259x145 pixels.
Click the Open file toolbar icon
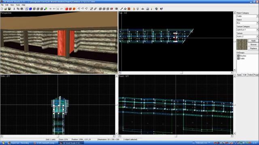click(x=5, y=9)
